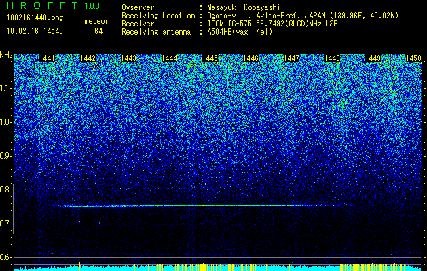This screenshot has height=271, width=427.
Task: Click the 1.1 frequency axis label
Action: pos(5,88)
